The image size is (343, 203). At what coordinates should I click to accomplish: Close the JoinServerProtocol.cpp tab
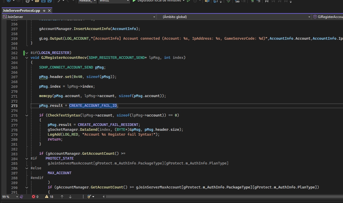coord(49,11)
